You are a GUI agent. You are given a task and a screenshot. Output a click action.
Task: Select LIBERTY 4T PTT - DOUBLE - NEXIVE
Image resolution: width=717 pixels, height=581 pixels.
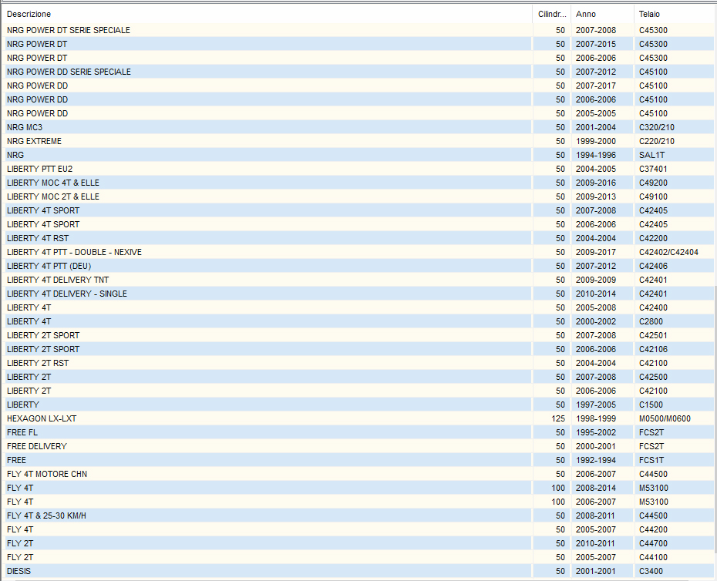tap(358, 252)
